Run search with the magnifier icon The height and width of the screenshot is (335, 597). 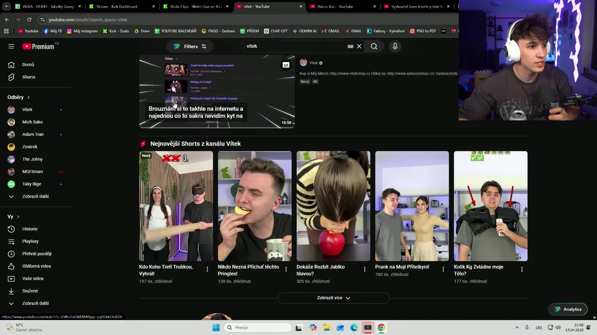(374, 46)
